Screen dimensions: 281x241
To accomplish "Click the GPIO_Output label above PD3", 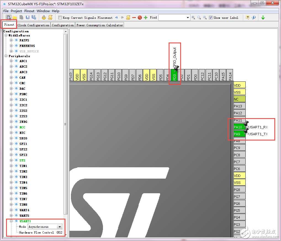I will 175,57.
